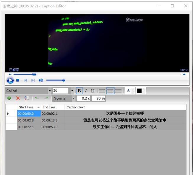Jump to previous track button
This screenshot has height=175, width=193.
click(25, 80)
